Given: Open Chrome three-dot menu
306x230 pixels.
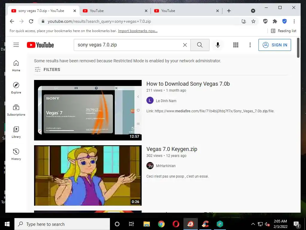Looking at the screenshot, I should [294, 21].
